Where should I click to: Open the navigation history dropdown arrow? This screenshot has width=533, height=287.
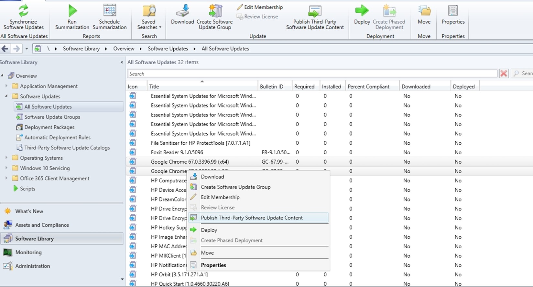[27, 49]
